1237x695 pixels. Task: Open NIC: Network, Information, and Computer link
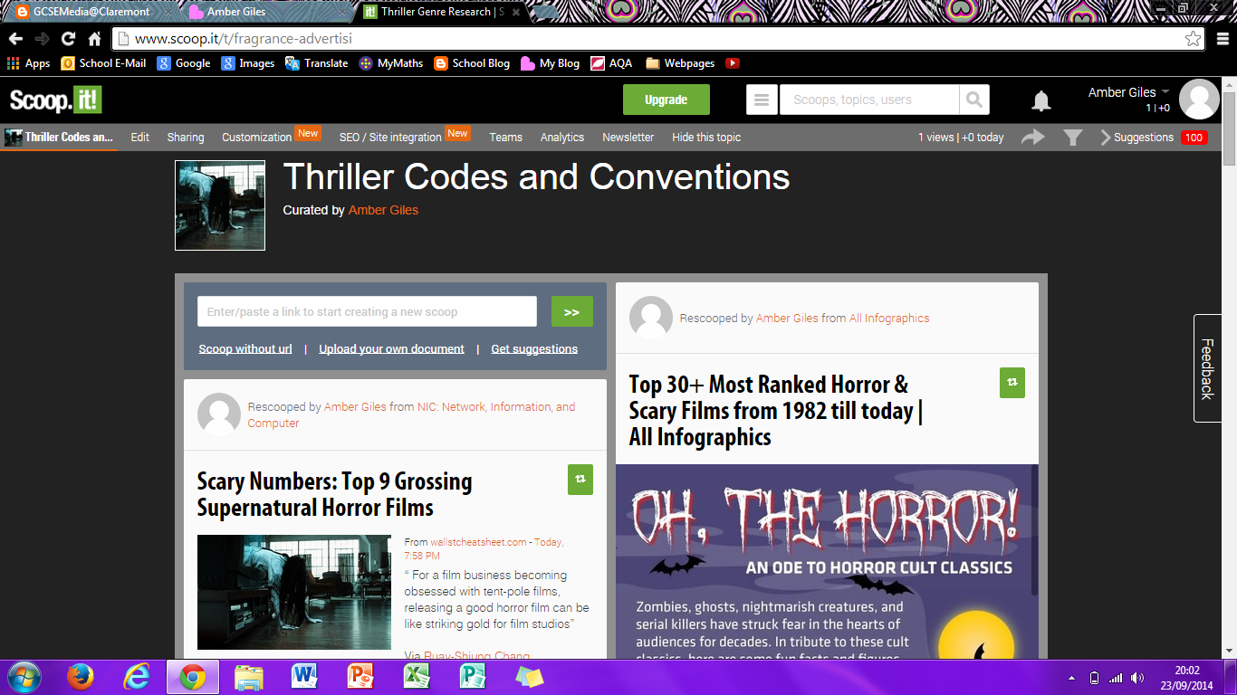411,414
